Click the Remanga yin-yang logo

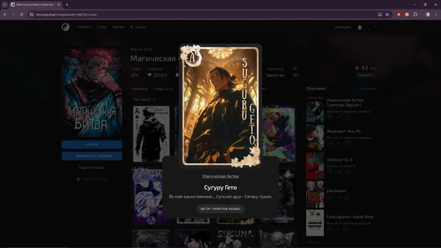click(66, 27)
